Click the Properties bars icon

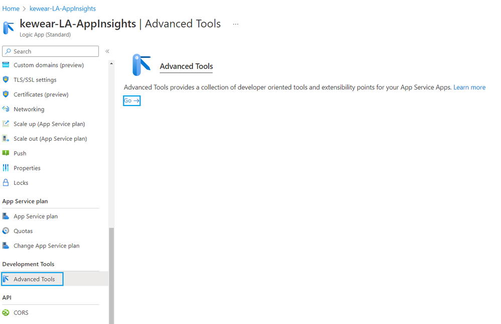coord(6,168)
